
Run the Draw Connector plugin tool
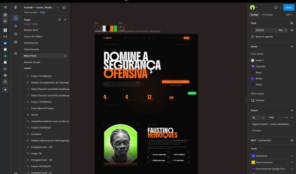point(270,162)
